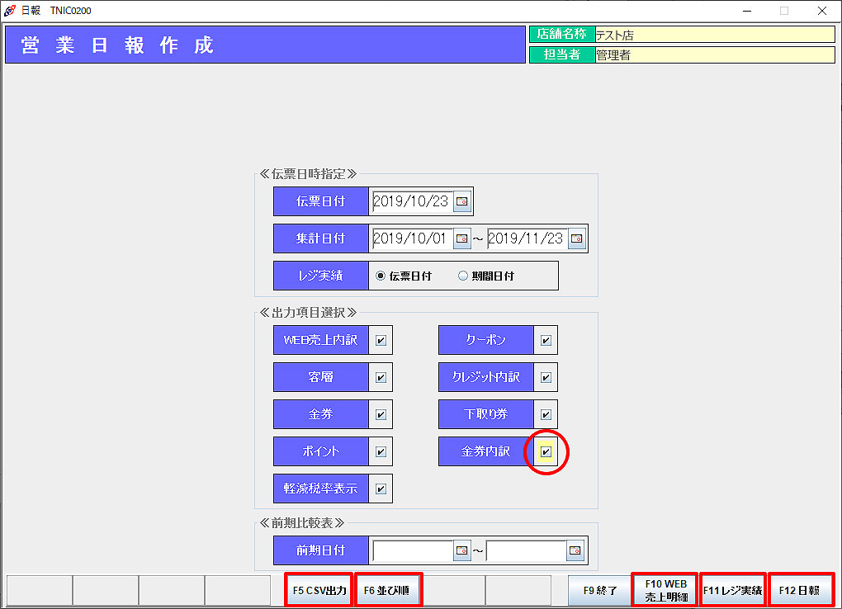Click the 伝票日付 date field

click(412, 201)
